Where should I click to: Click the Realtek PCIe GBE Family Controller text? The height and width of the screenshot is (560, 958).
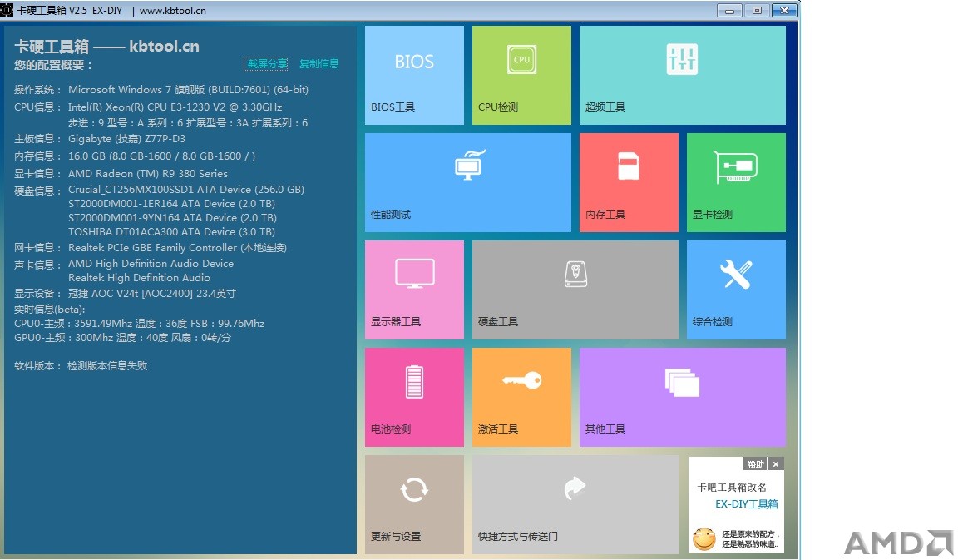click(177, 248)
